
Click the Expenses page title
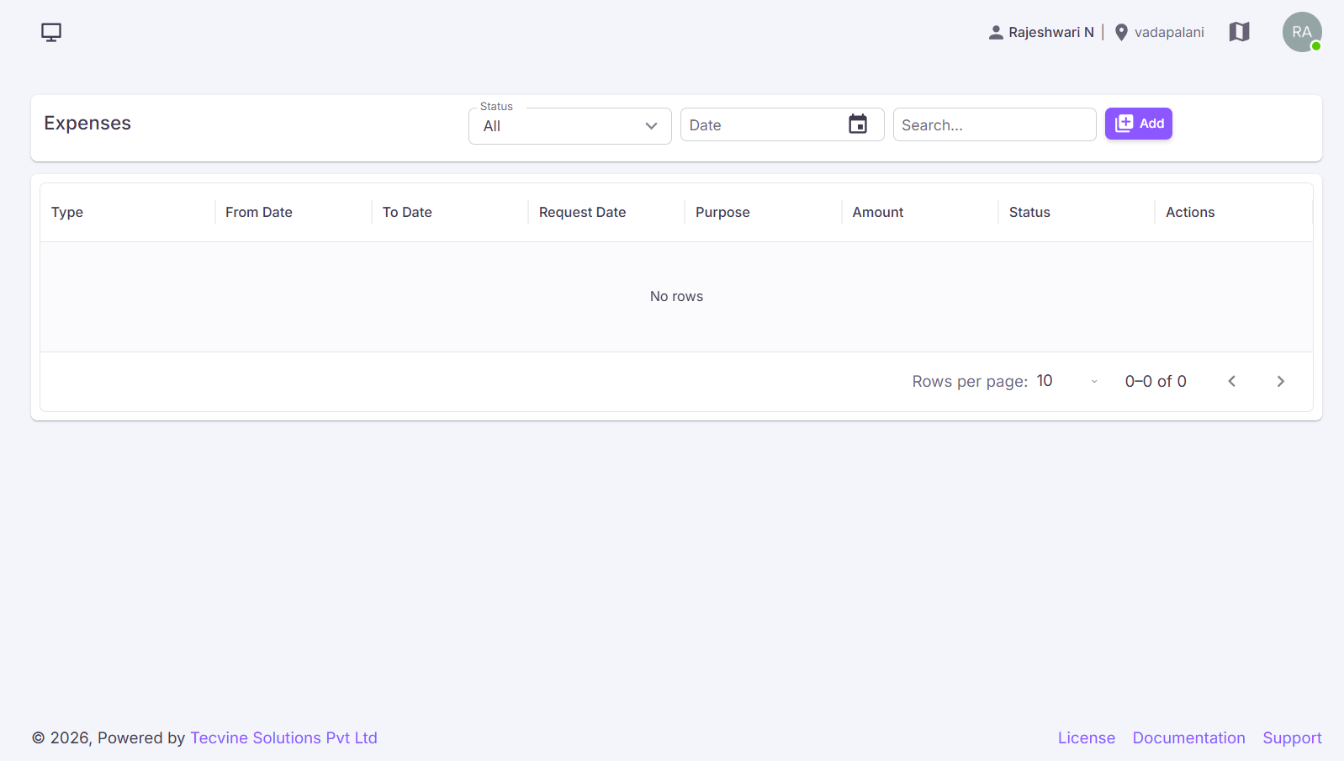coord(87,124)
